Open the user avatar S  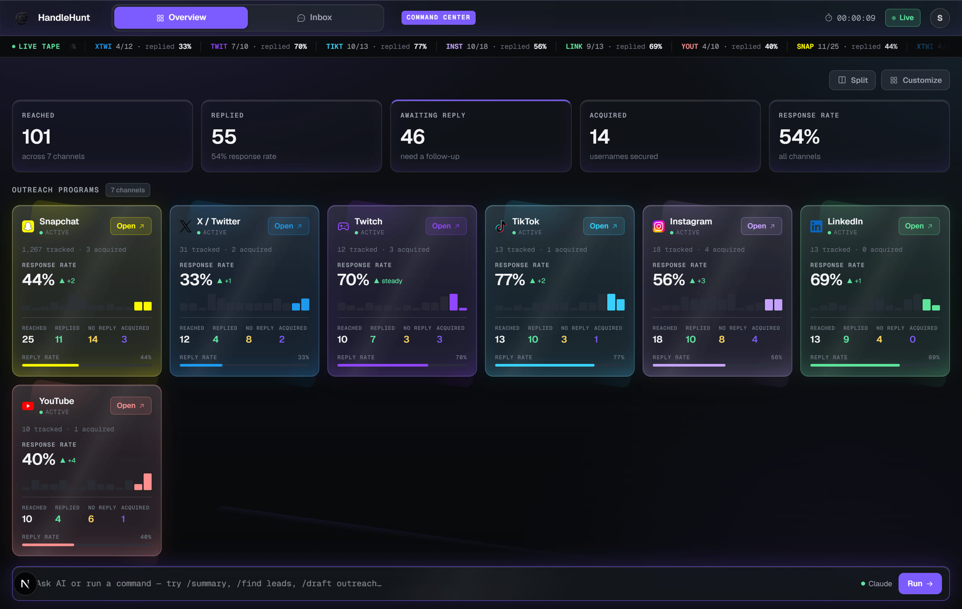point(940,18)
